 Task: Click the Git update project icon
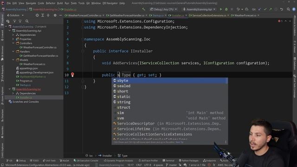tap(259, 9)
